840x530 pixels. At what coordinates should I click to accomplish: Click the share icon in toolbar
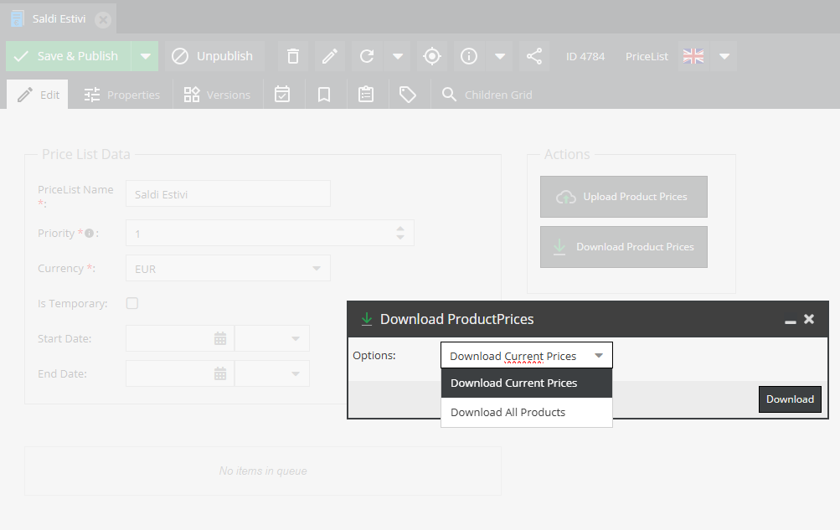point(534,56)
